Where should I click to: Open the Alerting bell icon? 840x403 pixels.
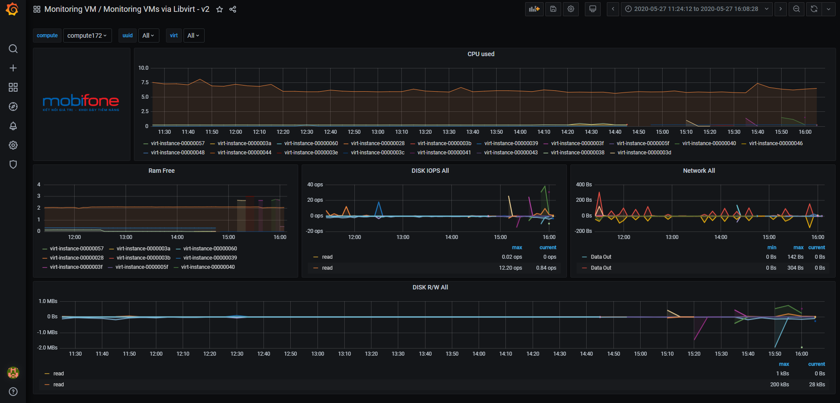click(13, 126)
